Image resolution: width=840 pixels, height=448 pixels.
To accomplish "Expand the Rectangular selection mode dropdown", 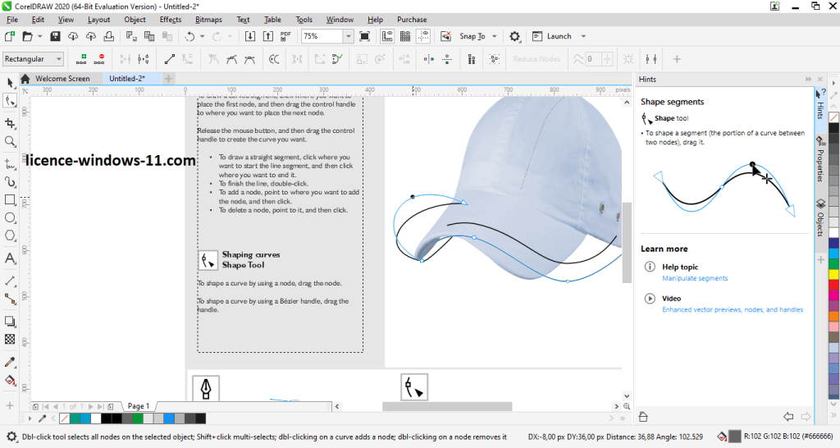I will pos(58,59).
